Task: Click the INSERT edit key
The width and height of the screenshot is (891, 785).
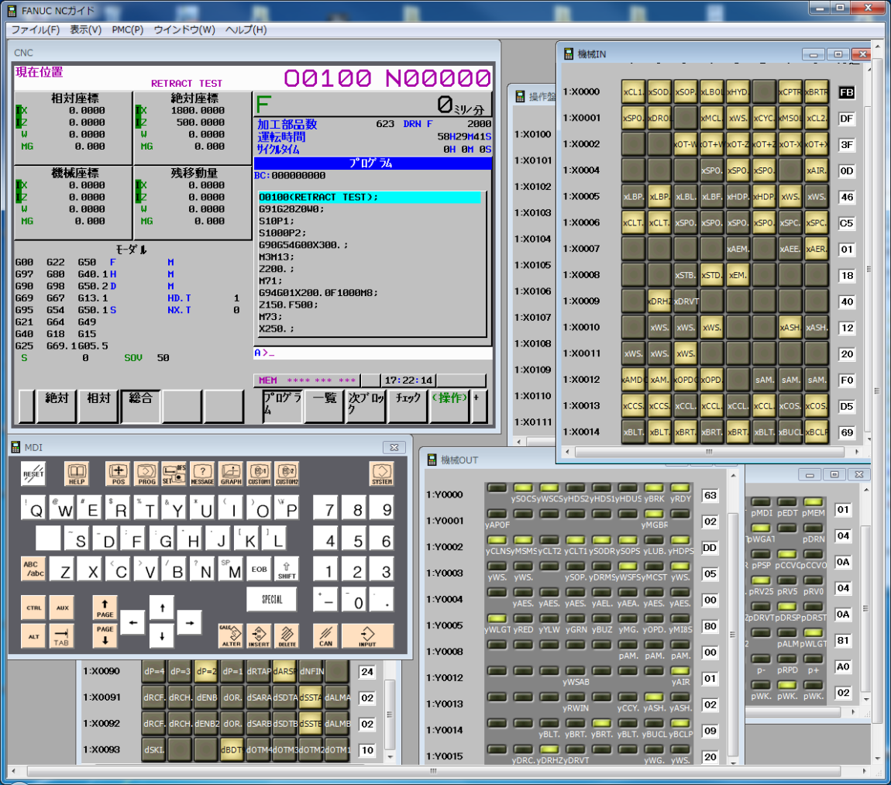Action: coord(259,635)
